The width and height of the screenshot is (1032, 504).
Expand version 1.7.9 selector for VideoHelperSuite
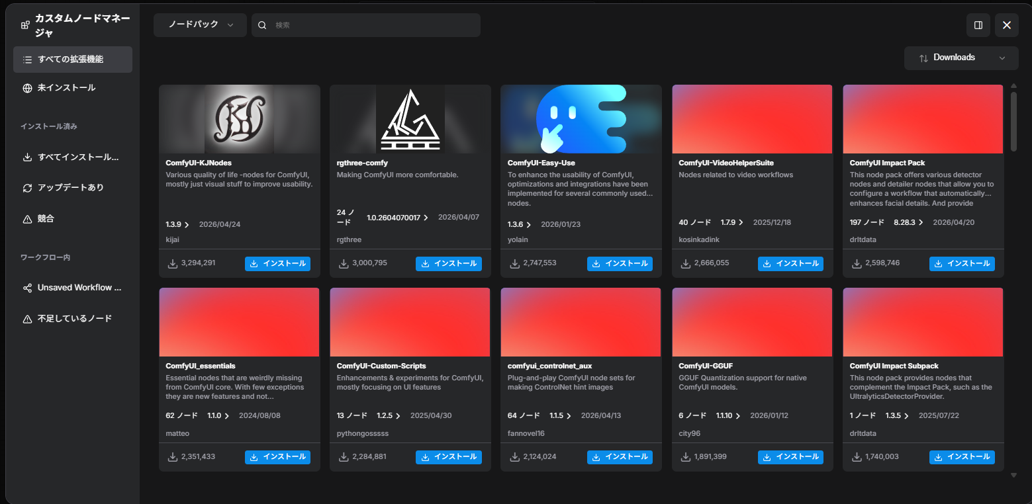732,223
